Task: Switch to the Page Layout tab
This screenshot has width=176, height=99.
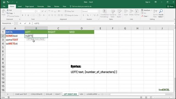Action: pyautogui.click(x=29, y=6)
